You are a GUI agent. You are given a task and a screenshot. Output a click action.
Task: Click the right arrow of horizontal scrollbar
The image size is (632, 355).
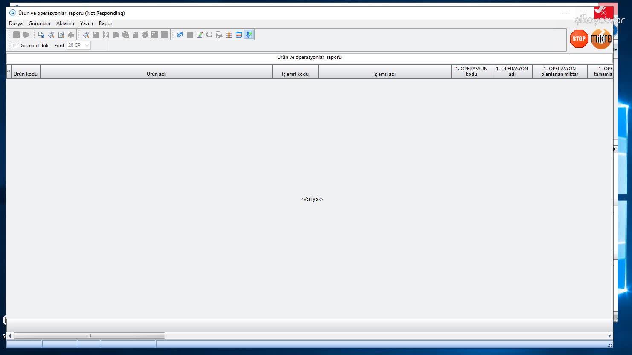pyautogui.click(x=609, y=336)
